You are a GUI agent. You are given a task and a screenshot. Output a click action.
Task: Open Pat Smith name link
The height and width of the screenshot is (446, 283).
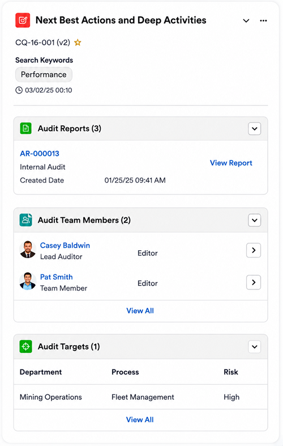[x=57, y=277]
